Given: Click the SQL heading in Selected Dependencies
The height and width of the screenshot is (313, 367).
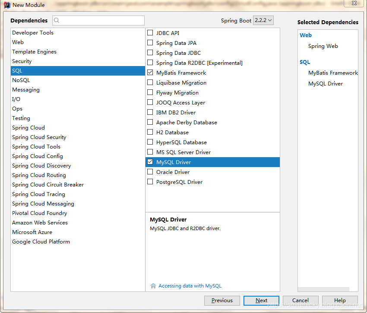Looking at the screenshot, I should (x=305, y=62).
